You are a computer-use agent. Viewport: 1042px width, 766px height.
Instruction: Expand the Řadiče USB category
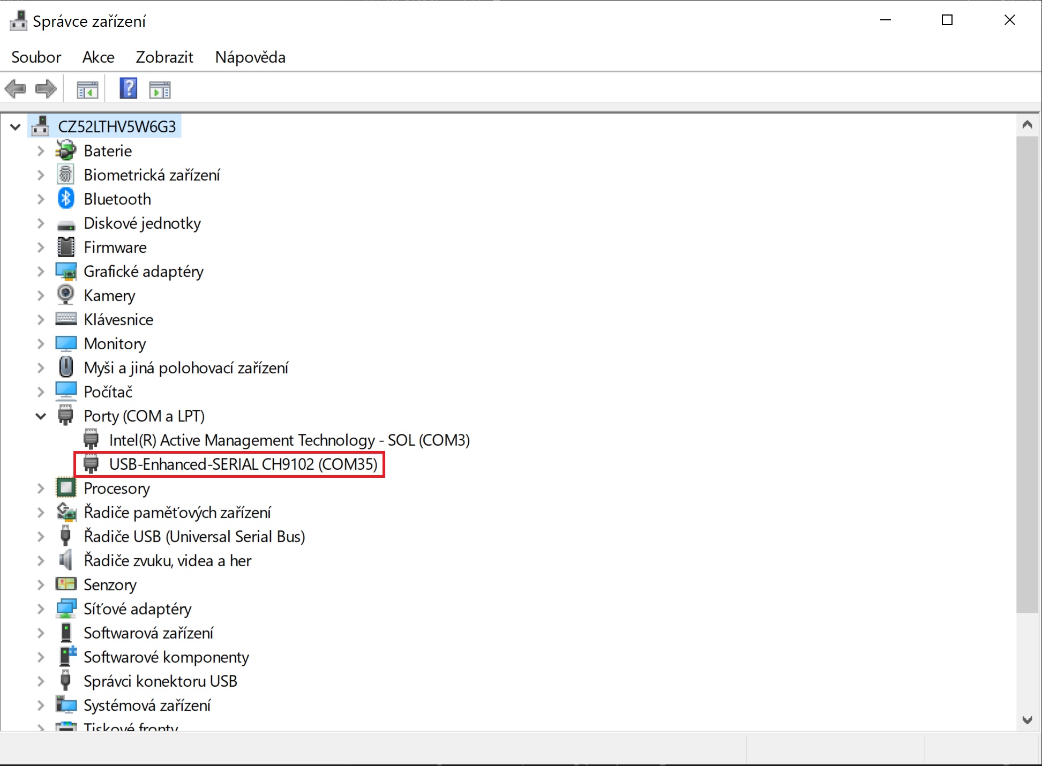point(41,537)
